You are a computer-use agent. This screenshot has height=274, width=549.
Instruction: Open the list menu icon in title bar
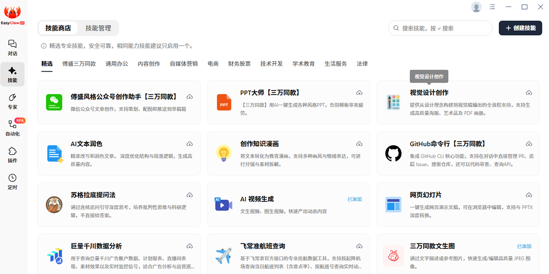492,7
